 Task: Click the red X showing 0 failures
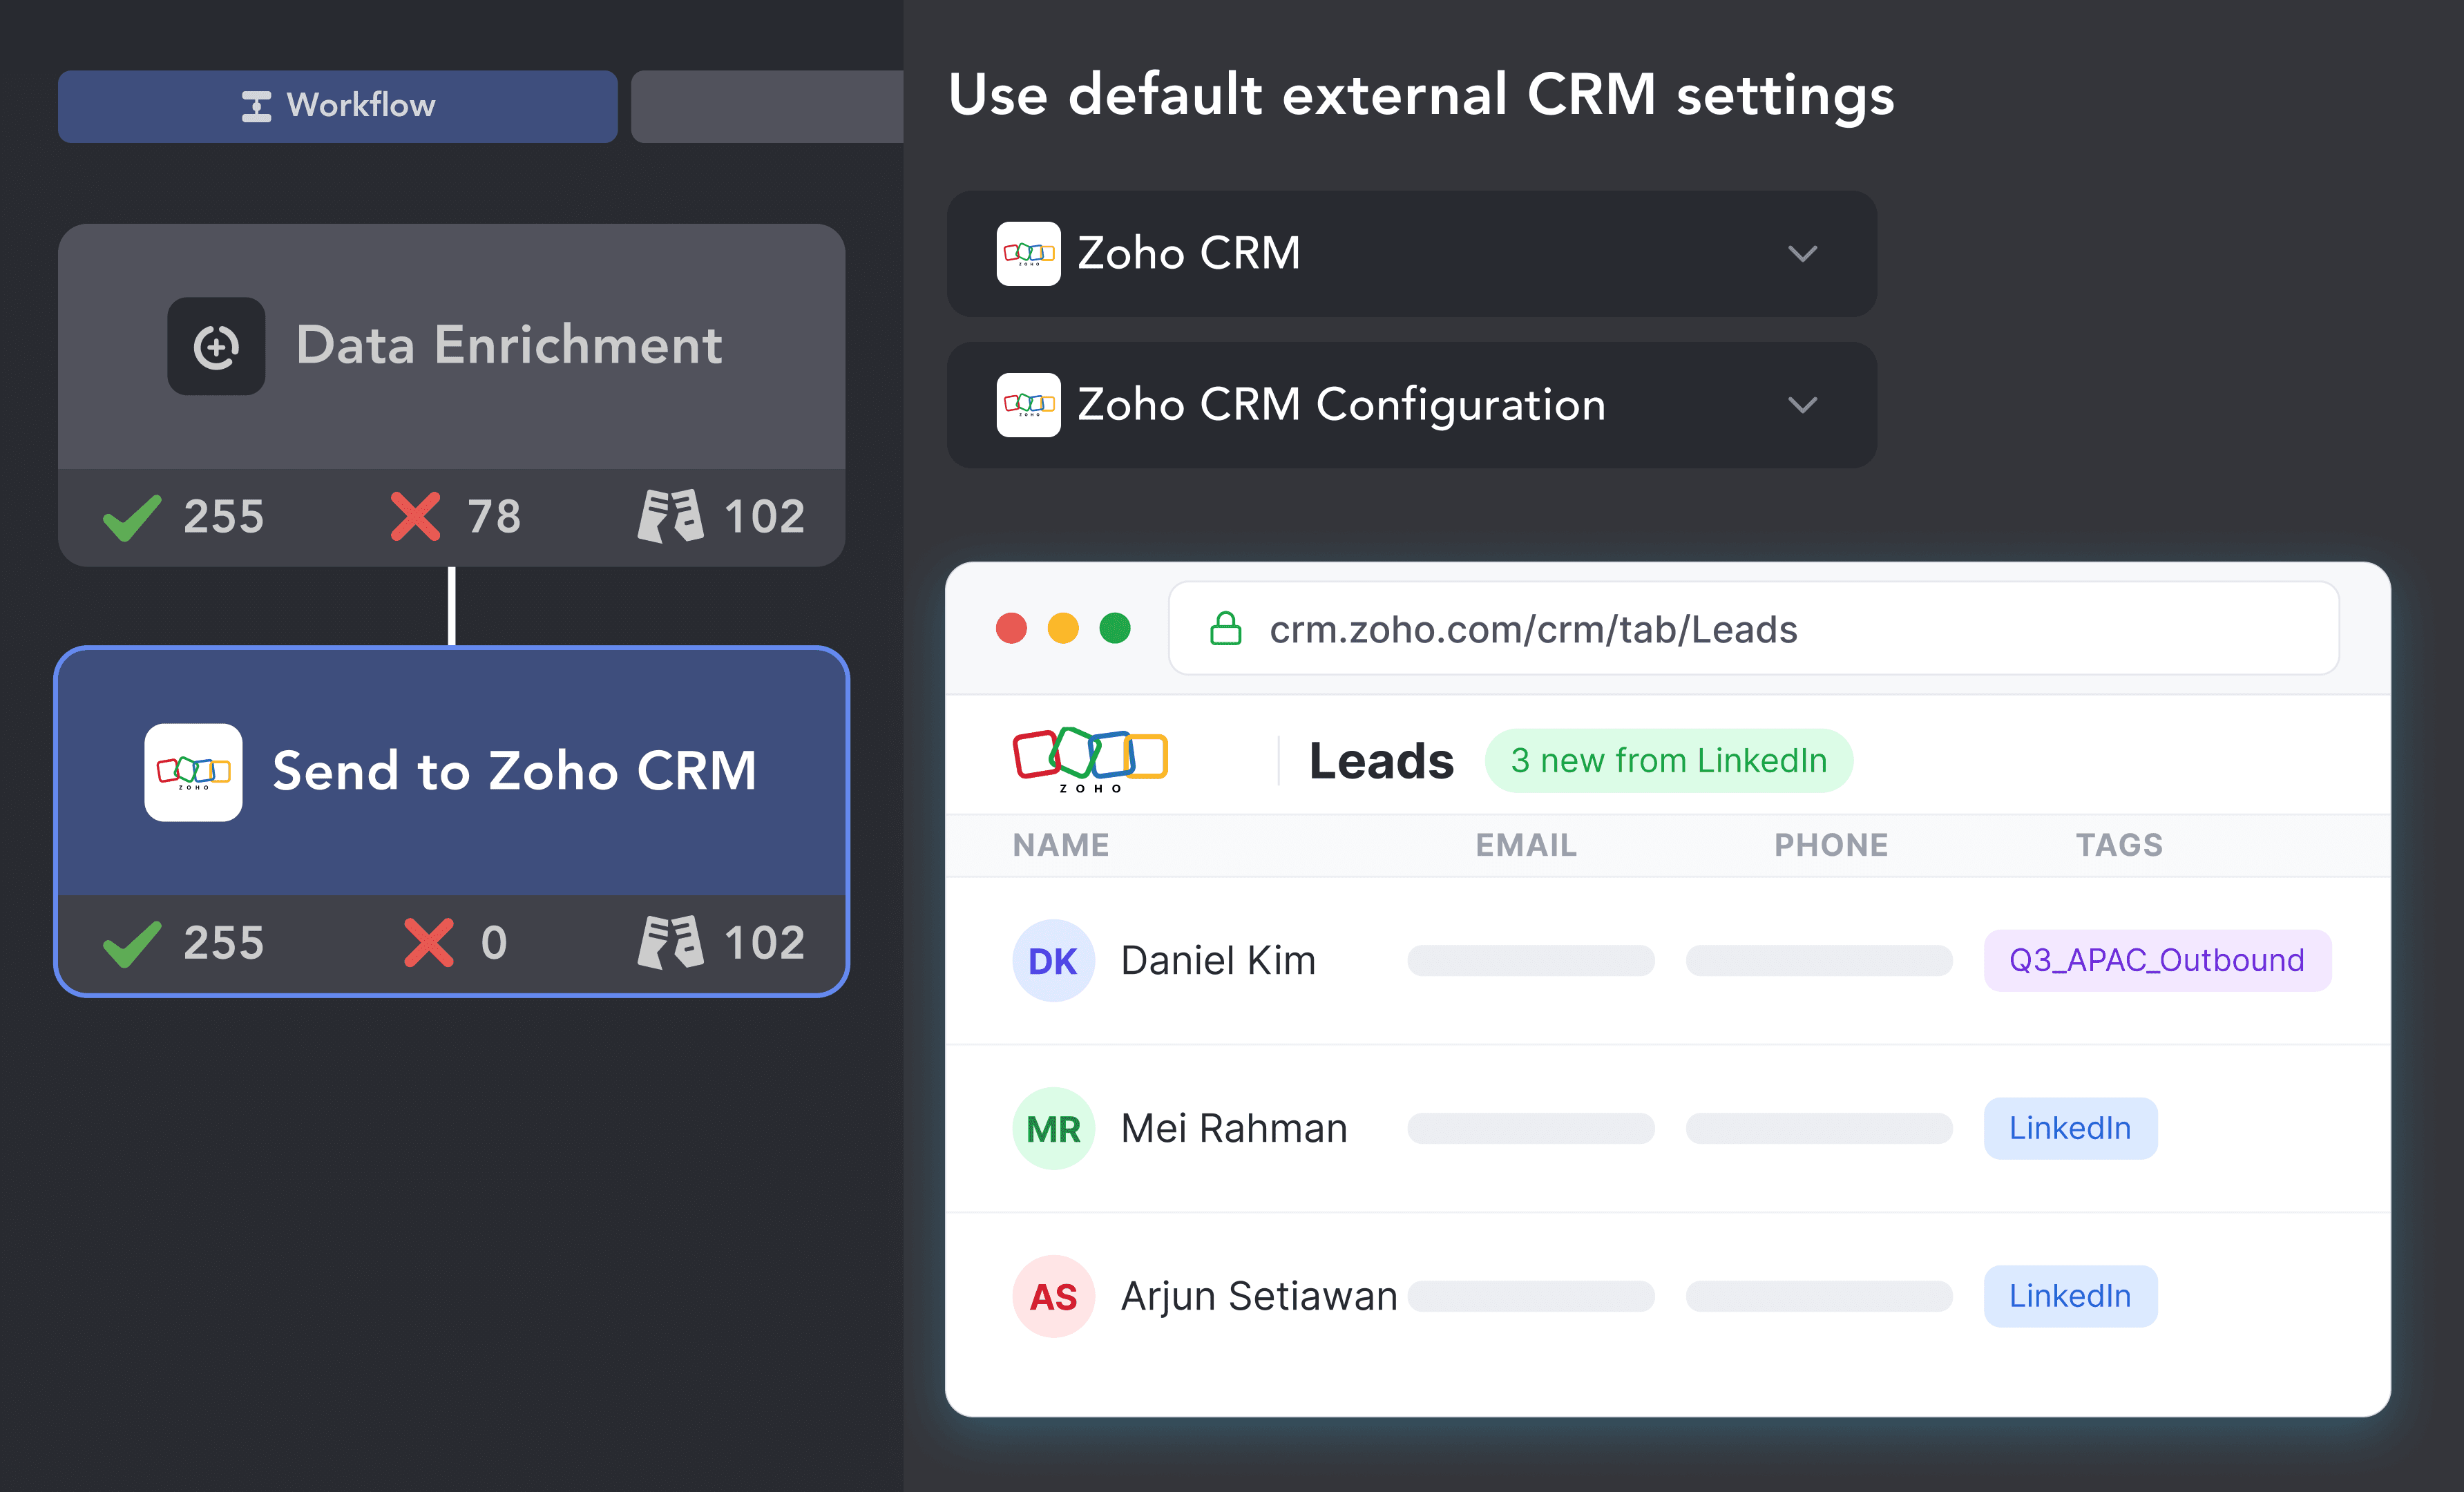click(429, 943)
